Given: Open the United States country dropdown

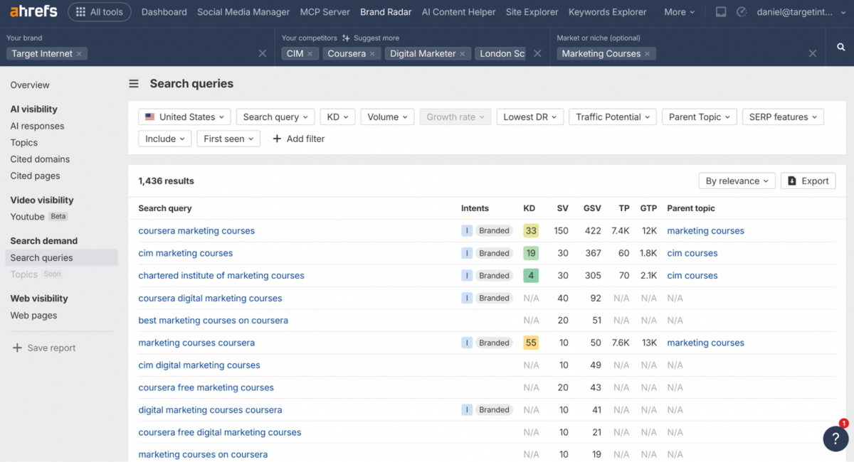Looking at the screenshot, I should pos(185,117).
